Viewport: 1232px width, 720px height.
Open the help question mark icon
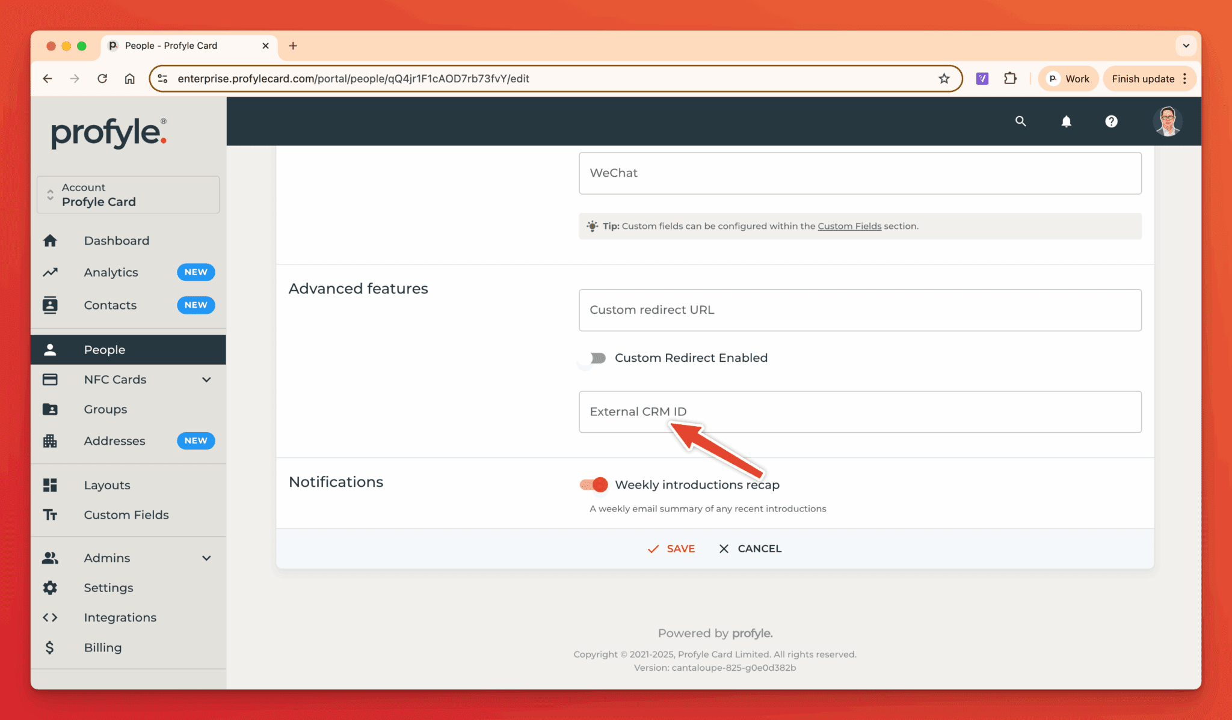tap(1111, 121)
